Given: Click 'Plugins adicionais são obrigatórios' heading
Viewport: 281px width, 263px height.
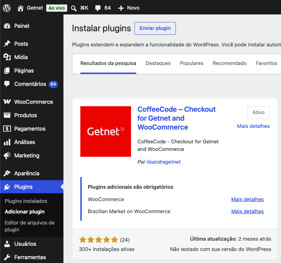Looking at the screenshot, I should tap(130, 187).
